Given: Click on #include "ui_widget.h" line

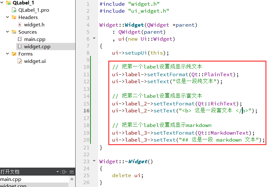Looking at the screenshot, I should click(x=134, y=11).
